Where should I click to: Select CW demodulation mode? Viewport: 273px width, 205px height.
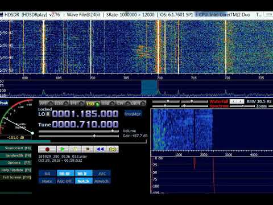coord(123,103)
